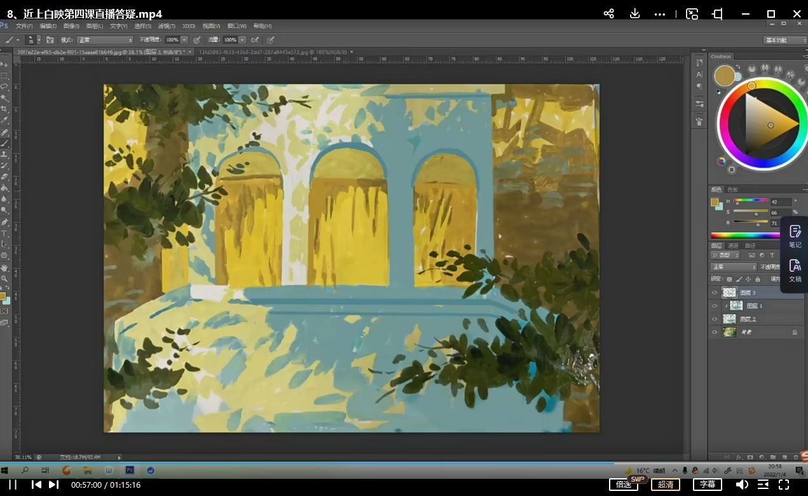Click the 超清 video quality button

[x=666, y=485]
